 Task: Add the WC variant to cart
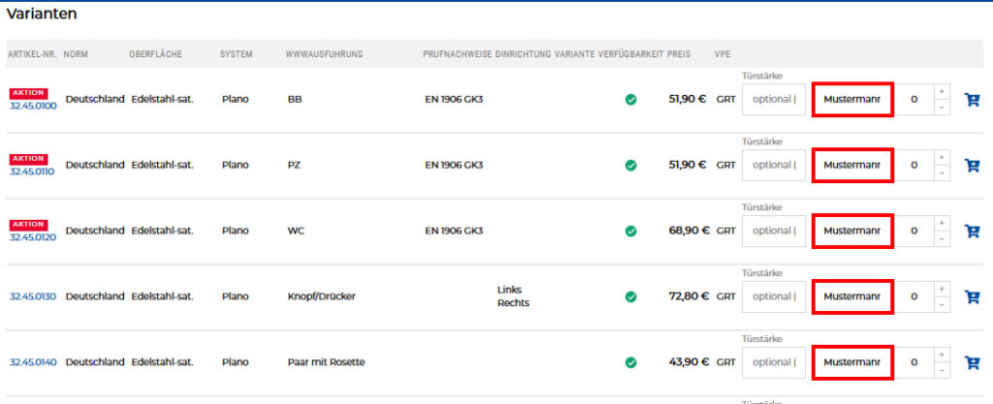(972, 231)
